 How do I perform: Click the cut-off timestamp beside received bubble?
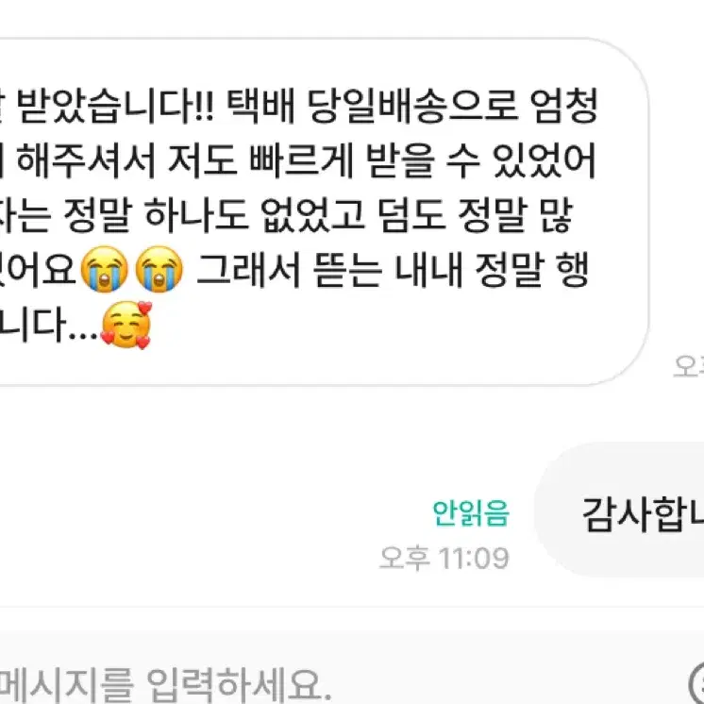(x=689, y=366)
